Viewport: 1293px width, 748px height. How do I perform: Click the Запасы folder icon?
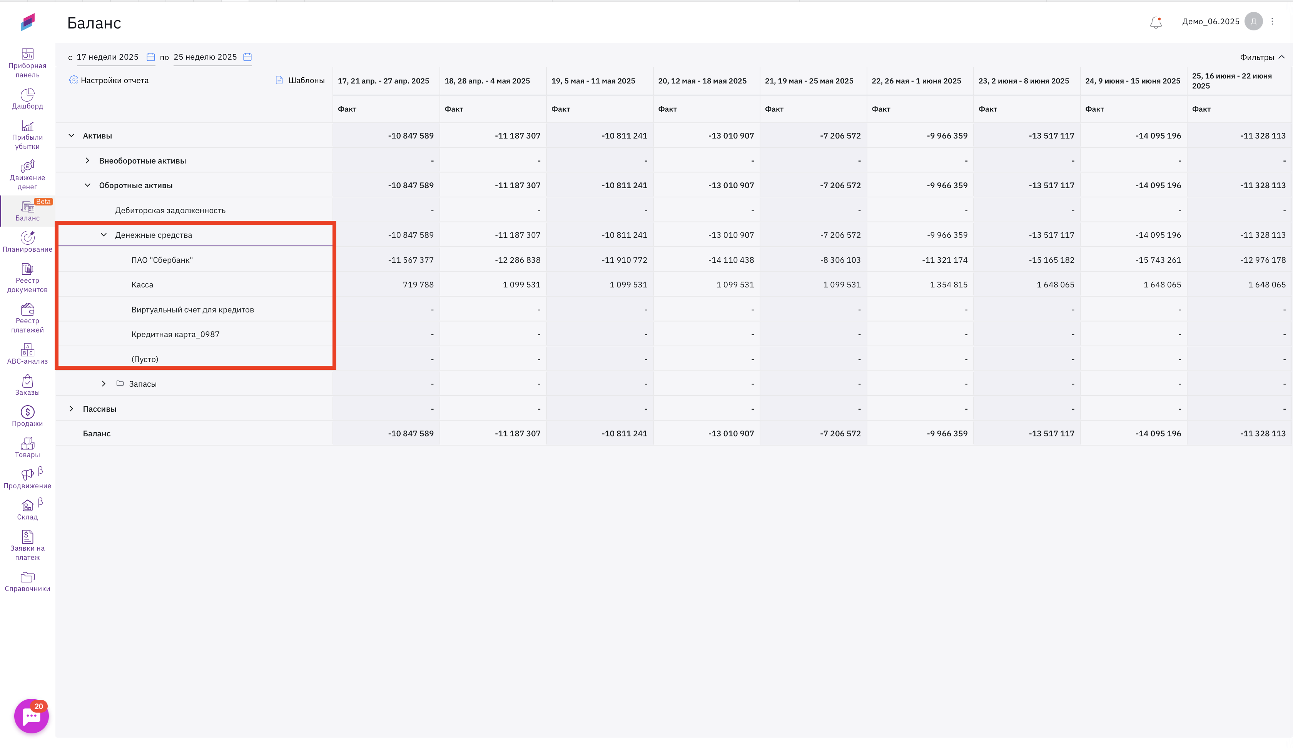pyautogui.click(x=120, y=383)
